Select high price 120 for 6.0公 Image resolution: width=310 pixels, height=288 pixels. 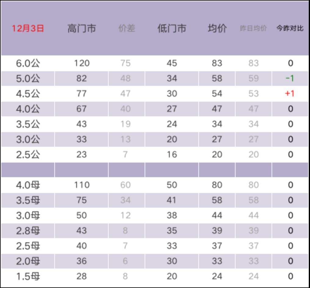point(82,63)
